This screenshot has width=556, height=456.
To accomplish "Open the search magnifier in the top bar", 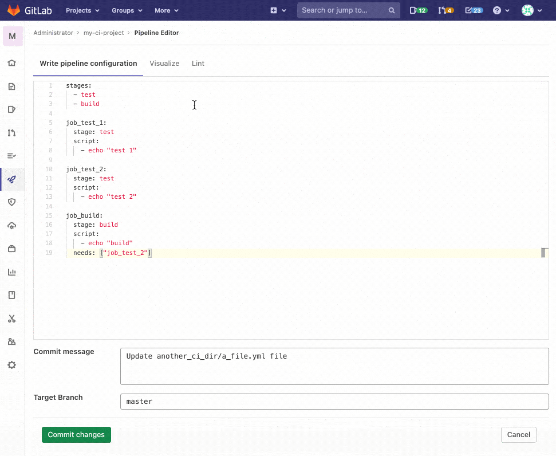I will coord(392,10).
